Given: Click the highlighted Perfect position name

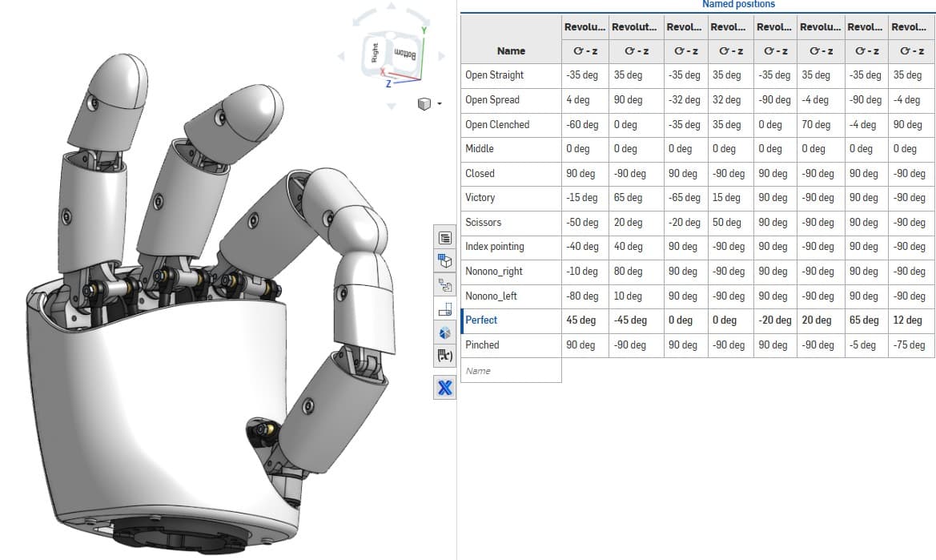Looking at the screenshot, I should click(x=481, y=320).
